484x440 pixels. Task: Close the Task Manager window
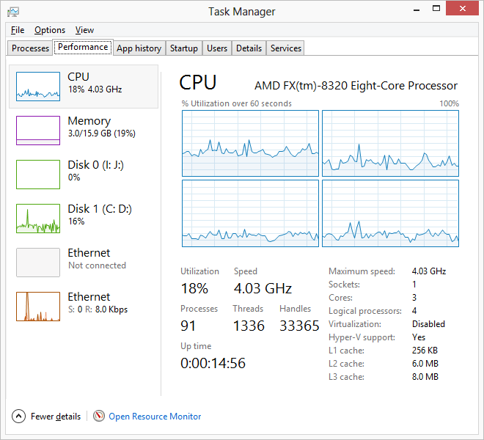(x=462, y=9)
